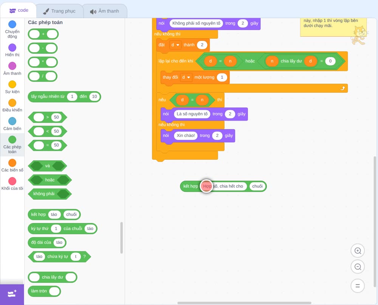Edit the Không phải số nguyên tố field
378x305 pixels.
196,23
